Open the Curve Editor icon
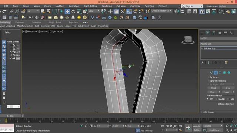 click(x=208, y=11)
